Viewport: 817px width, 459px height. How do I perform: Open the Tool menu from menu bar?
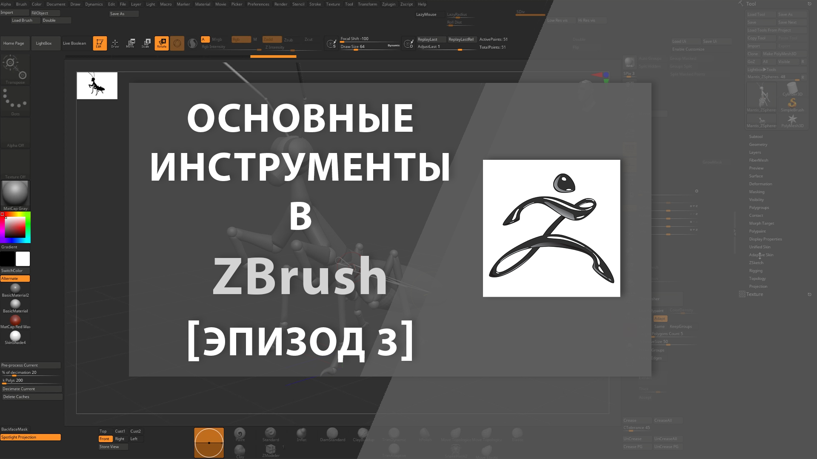349,4
